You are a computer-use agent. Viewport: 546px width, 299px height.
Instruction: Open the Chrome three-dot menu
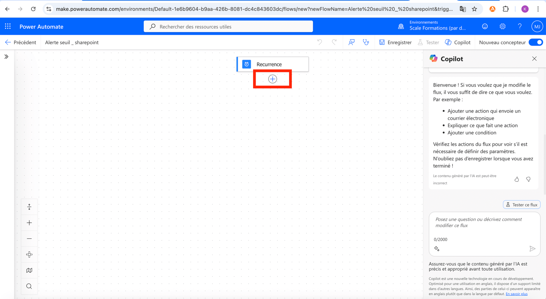tap(538, 9)
